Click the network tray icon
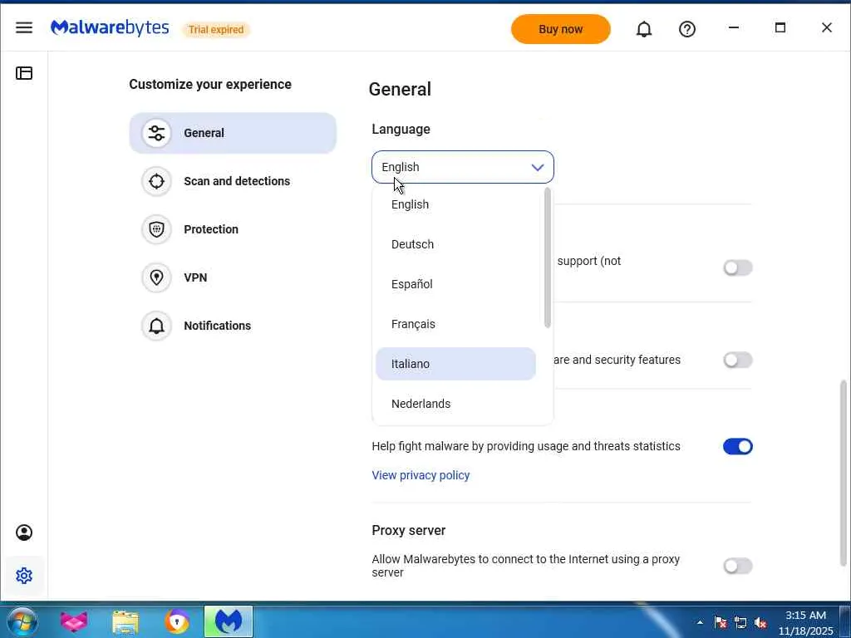The image size is (851, 638). click(x=740, y=622)
